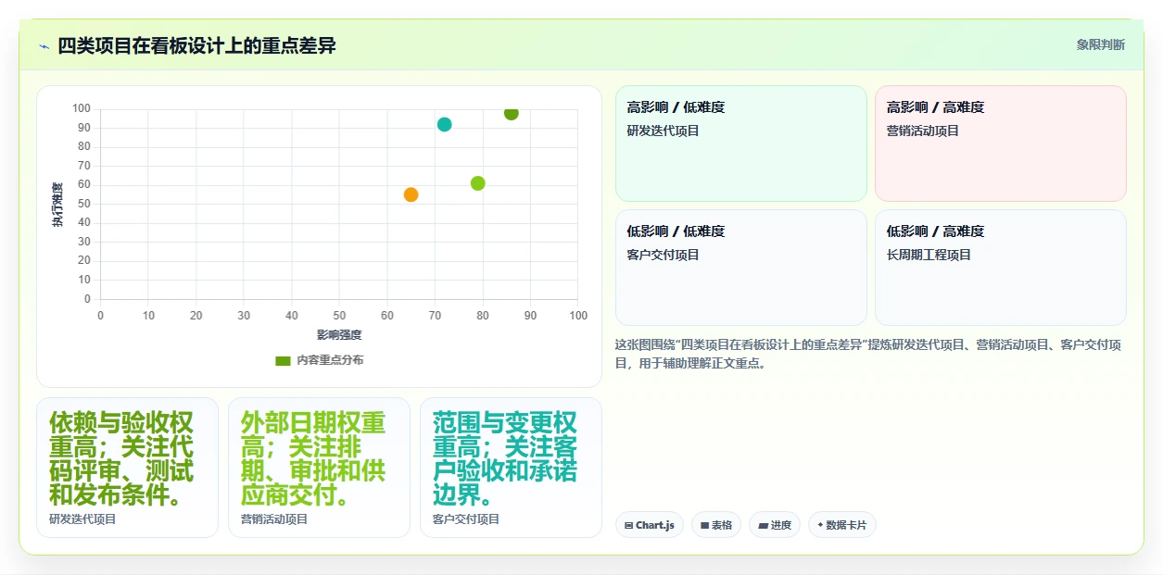The height and width of the screenshot is (575, 1163).
Task: Click 客户交付项目 text in gray quadrant card
Action: point(664,255)
